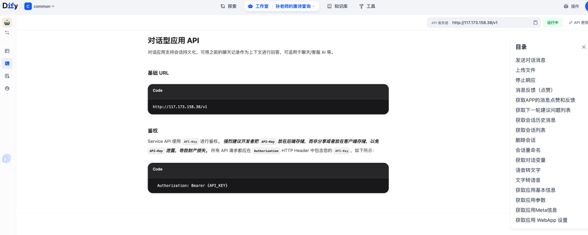The image size is (588, 235).
Task: Click the 目录 panel heading
Action: click(521, 47)
